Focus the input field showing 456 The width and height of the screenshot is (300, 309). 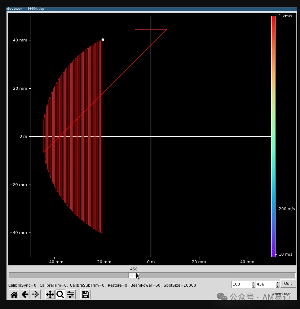coord(266,284)
